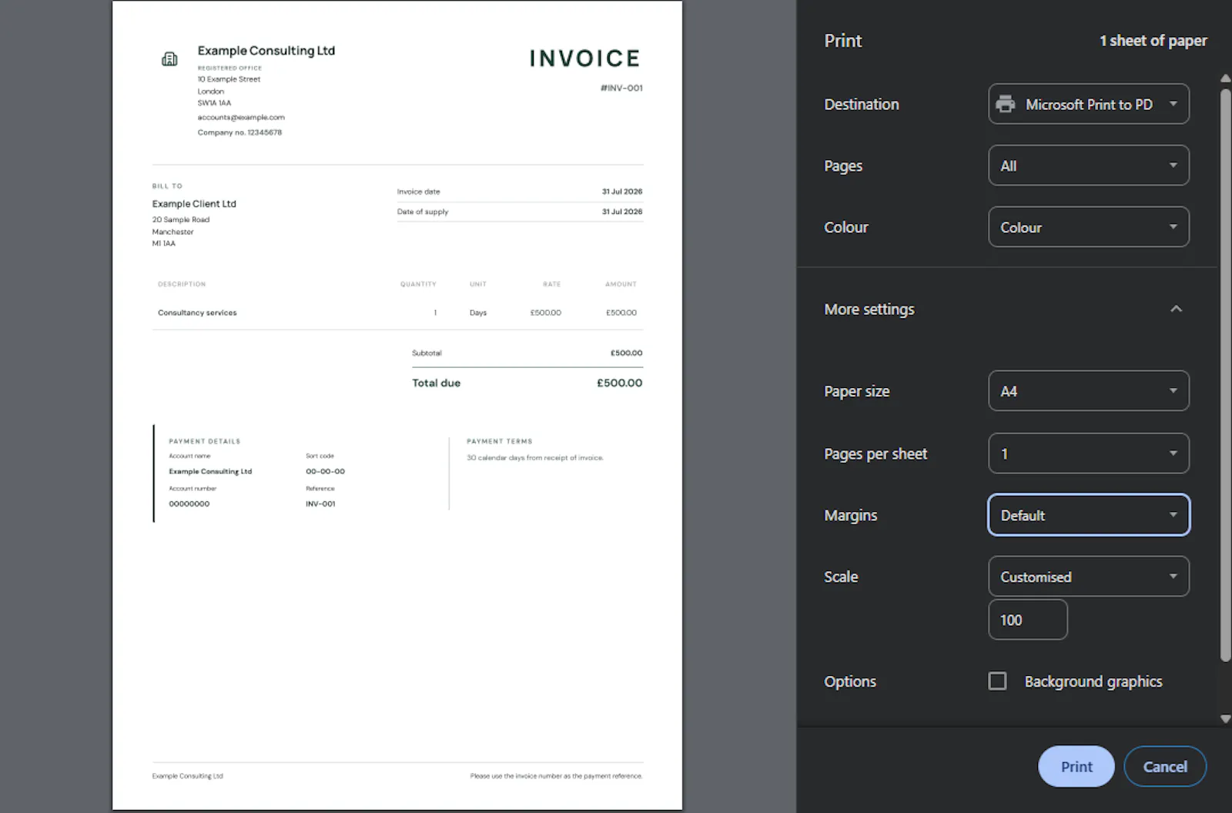The height and width of the screenshot is (813, 1232).
Task: Click the company building logo icon
Action: pos(169,59)
